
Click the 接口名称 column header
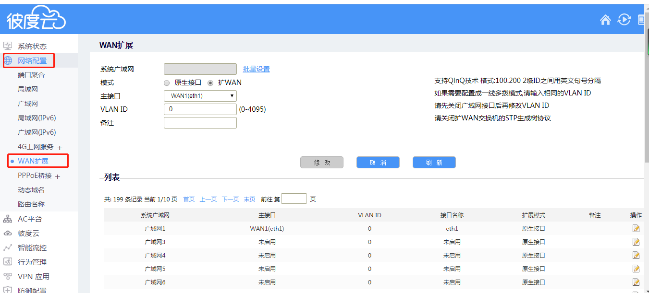point(452,215)
